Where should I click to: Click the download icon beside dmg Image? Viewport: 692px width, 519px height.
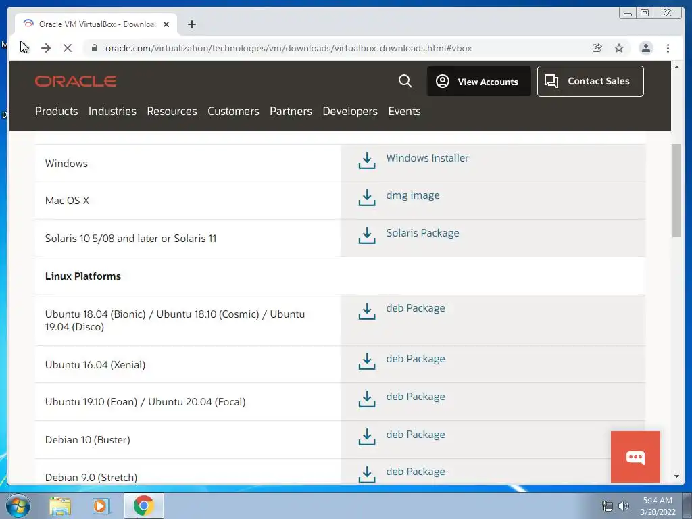[367, 198]
